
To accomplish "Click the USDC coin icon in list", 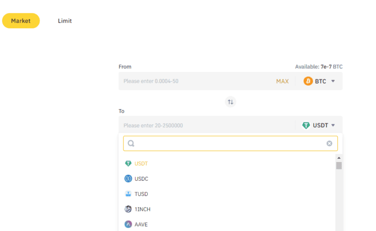I will click(128, 179).
